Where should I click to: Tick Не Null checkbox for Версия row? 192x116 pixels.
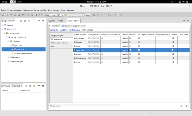pos(130,42)
